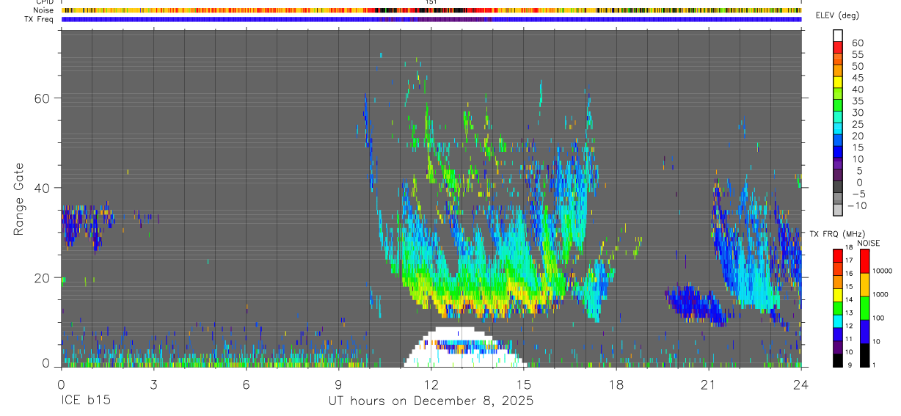This screenshot has width=901, height=416.
Task: Click the '17' label in TX FRQ legend
Action: (x=848, y=260)
